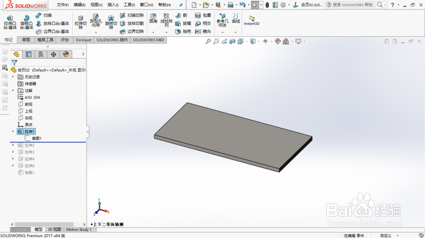The width and height of the screenshot is (425, 238).
Task: Click feature tree horizontal scrollbar
Action: coord(44,224)
